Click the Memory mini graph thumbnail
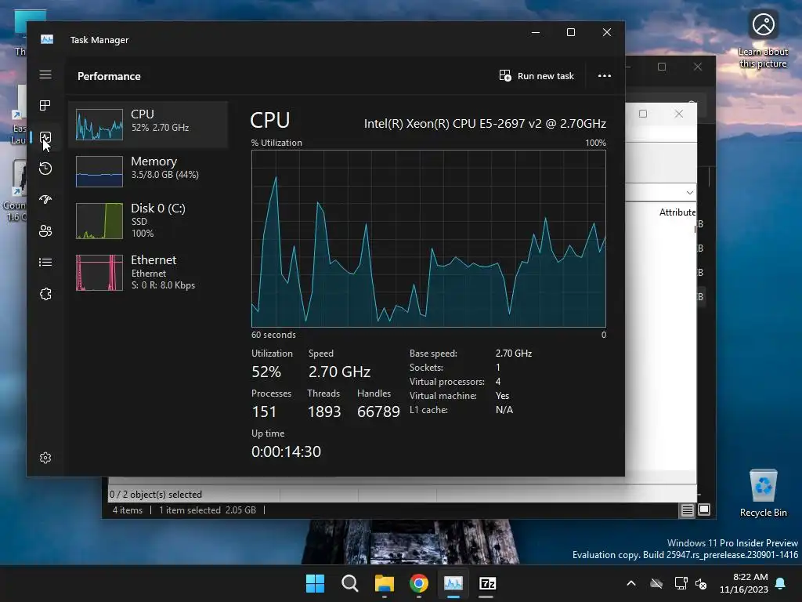802x602 pixels. [x=99, y=172]
